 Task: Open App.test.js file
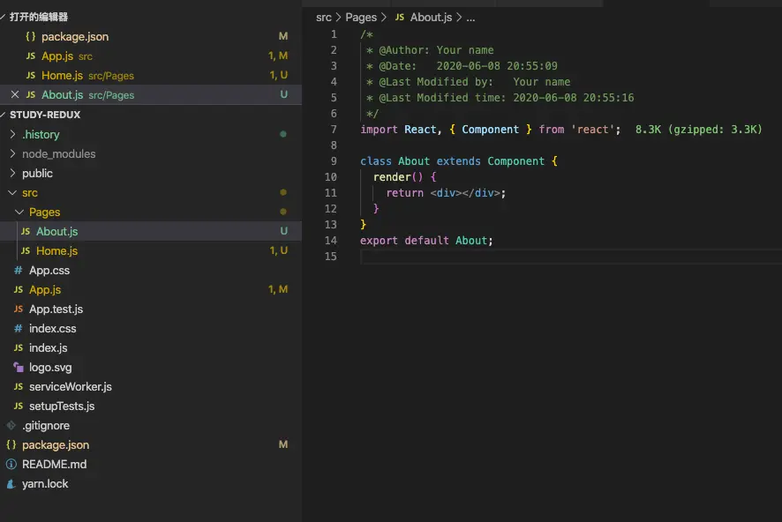[x=151, y=309]
